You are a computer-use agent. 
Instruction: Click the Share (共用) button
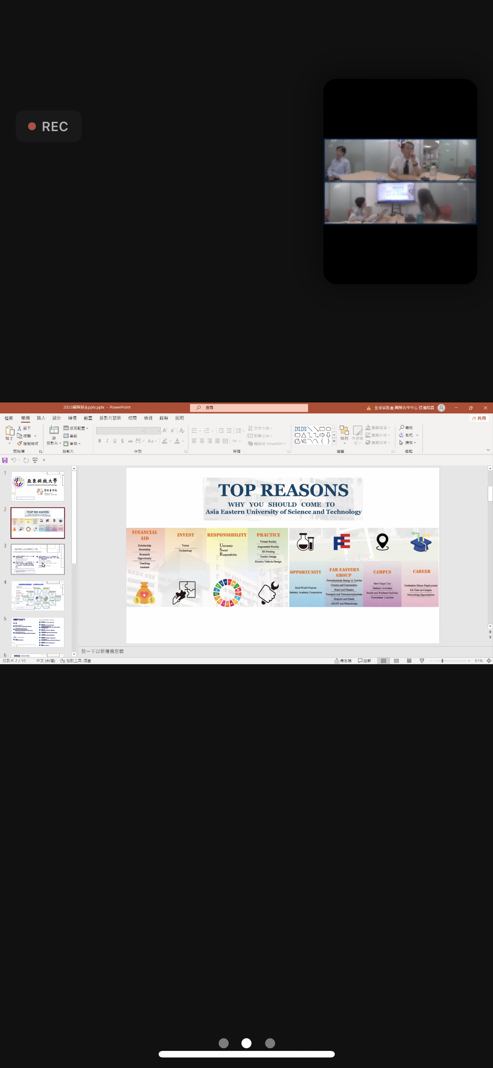(x=479, y=418)
